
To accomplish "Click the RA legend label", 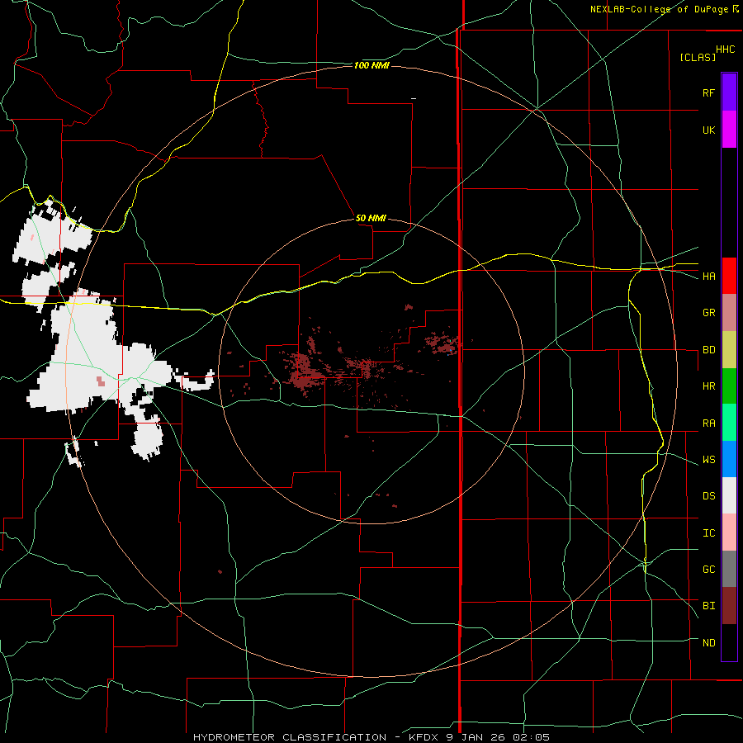I will pos(708,424).
